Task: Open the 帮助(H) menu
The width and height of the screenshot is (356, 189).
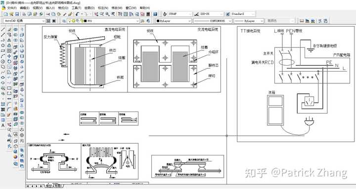Action: 145,8
